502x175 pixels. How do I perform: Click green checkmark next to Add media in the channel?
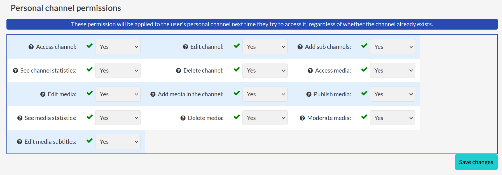[x=237, y=93]
